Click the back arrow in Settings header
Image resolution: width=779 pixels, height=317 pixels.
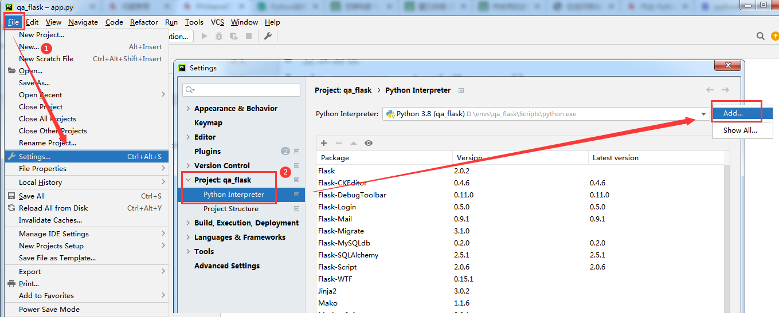pyautogui.click(x=710, y=90)
